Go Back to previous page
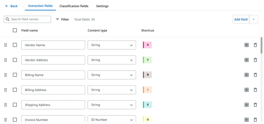This screenshot has width=264, height=124. point(11,6)
